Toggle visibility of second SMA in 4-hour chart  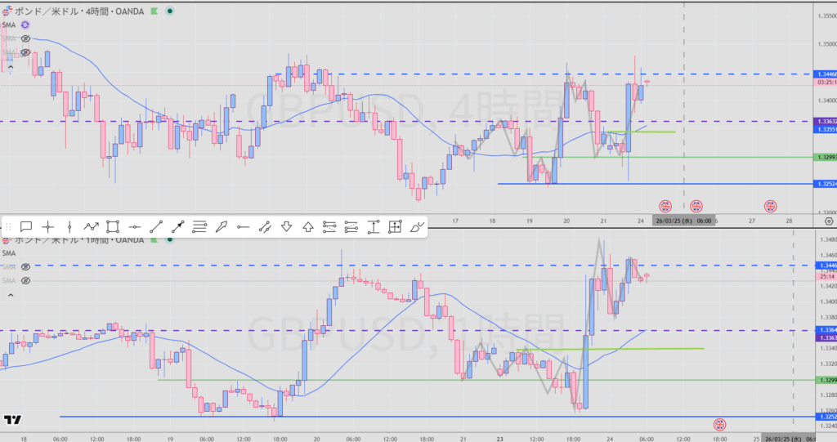(x=26, y=38)
